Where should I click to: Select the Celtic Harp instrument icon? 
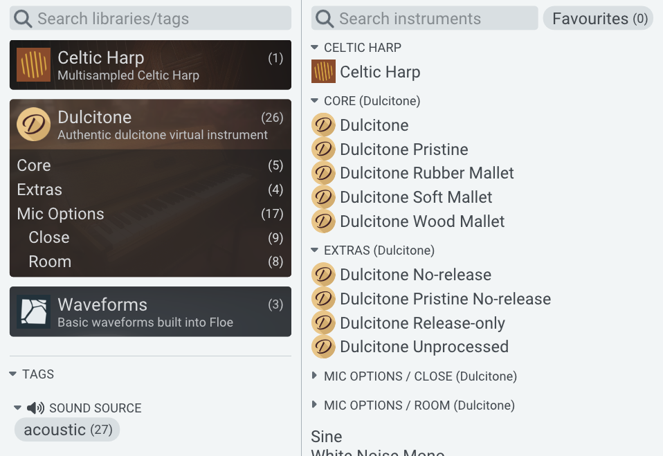click(x=322, y=72)
